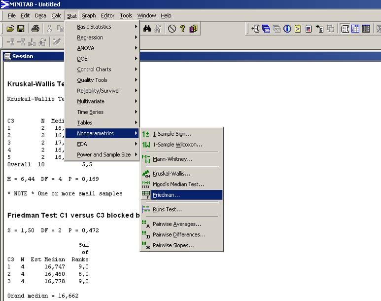Open the Help menu
Screen dimensions: 381x301
pyautogui.click(x=166, y=16)
